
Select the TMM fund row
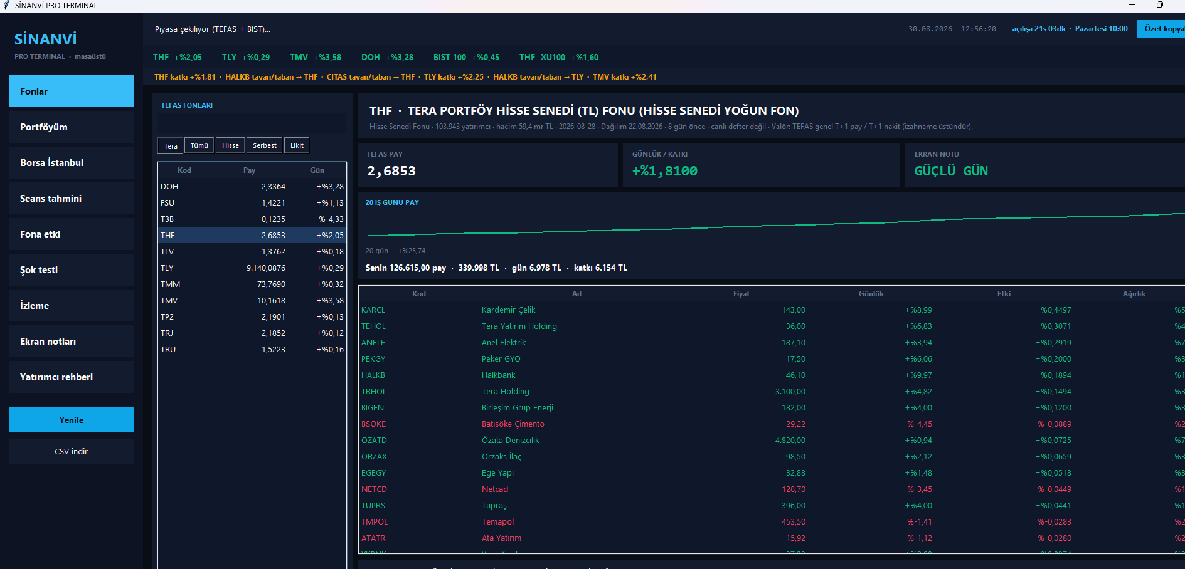[x=252, y=284]
